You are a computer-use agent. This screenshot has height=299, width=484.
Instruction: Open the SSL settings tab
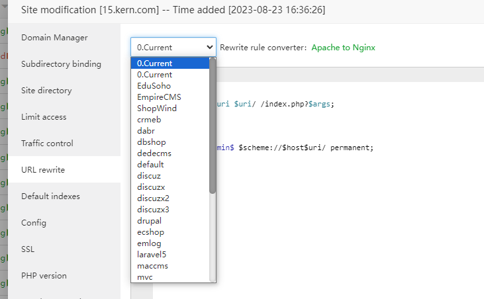28,249
